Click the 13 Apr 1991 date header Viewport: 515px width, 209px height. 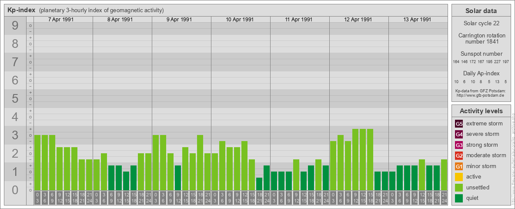417,20
